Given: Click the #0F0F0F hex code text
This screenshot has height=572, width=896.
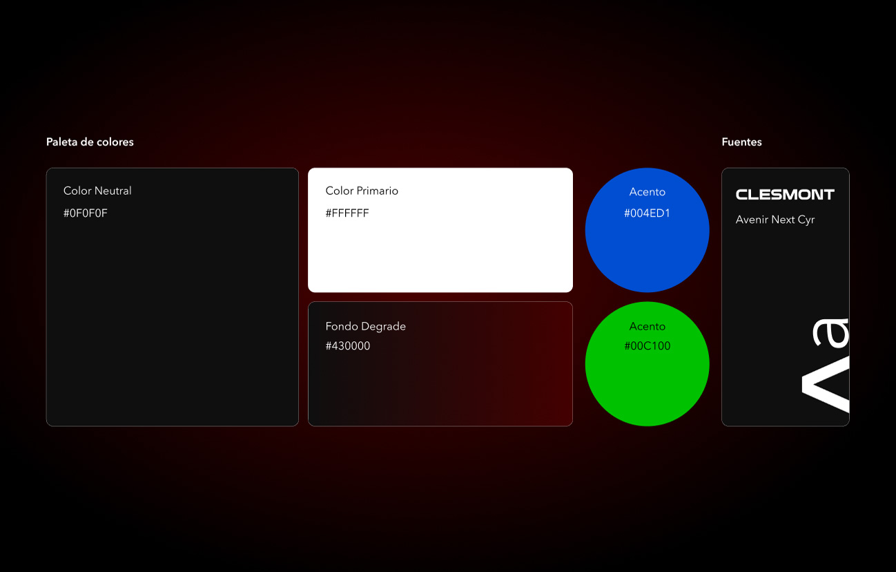Looking at the screenshot, I should (86, 213).
